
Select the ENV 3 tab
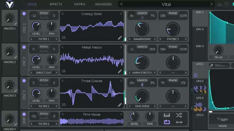pyautogui.click(x=200, y=46)
